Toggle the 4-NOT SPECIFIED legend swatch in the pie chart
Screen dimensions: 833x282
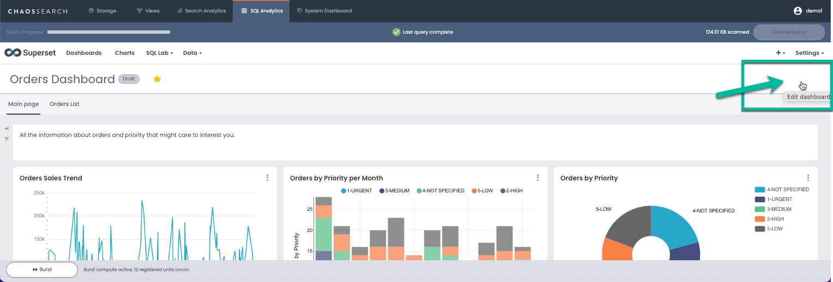point(760,190)
